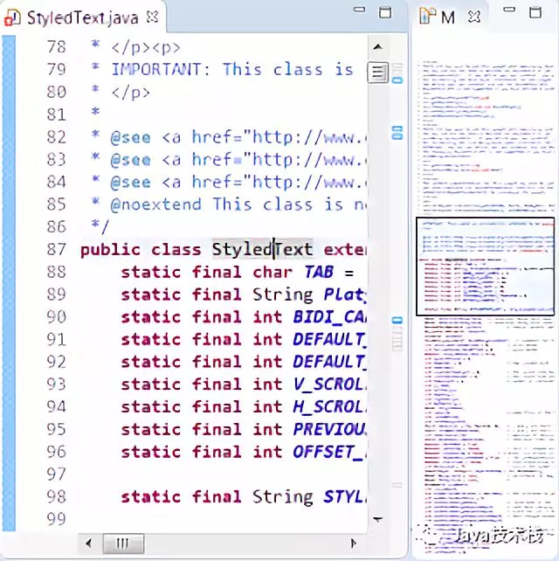Click the vertical scrollbar thumb
559x561 pixels.
pyautogui.click(x=377, y=73)
